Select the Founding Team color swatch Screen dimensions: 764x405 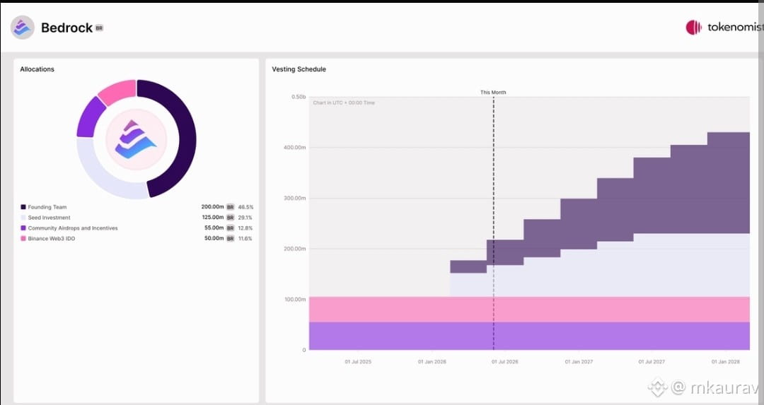[x=23, y=207]
